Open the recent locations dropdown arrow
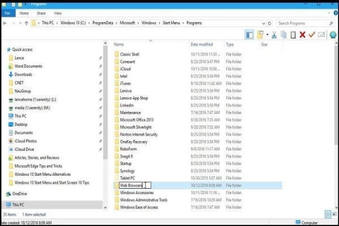339x226 pixels. pos(20,23)
